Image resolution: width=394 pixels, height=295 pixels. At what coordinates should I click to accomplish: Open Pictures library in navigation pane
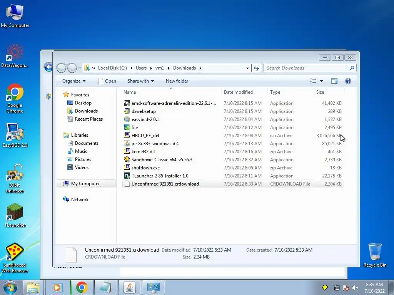(x=79, y=159)
